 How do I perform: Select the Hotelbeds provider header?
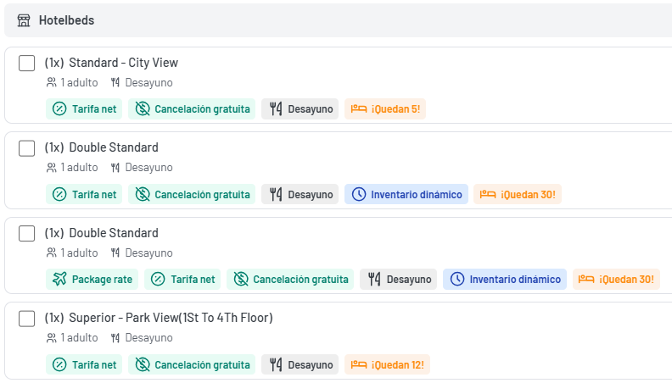point(339,20)
